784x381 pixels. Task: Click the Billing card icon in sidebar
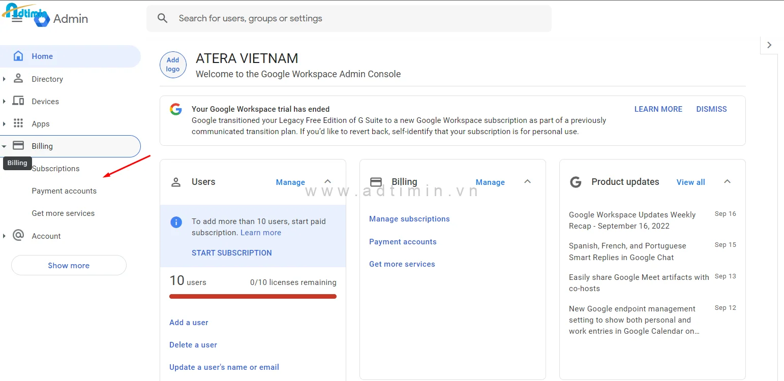click(x=18, y=145)
